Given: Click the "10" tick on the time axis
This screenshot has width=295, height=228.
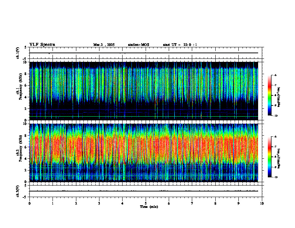Looking at the screenshot, I should click(x=262, y=203).
